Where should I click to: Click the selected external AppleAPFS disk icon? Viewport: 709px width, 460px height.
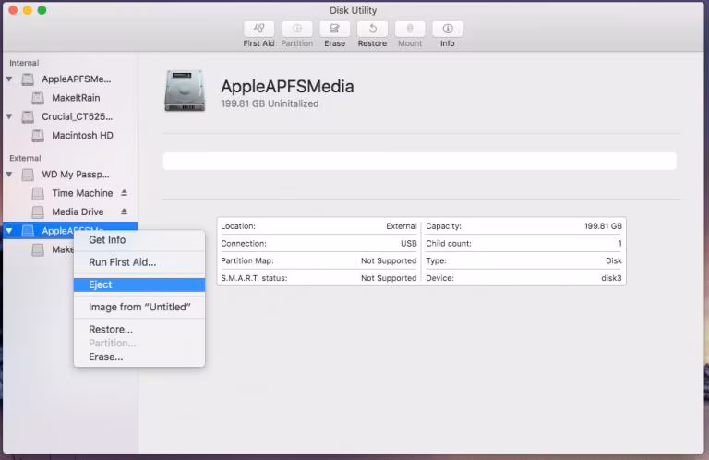coord(28,231)
